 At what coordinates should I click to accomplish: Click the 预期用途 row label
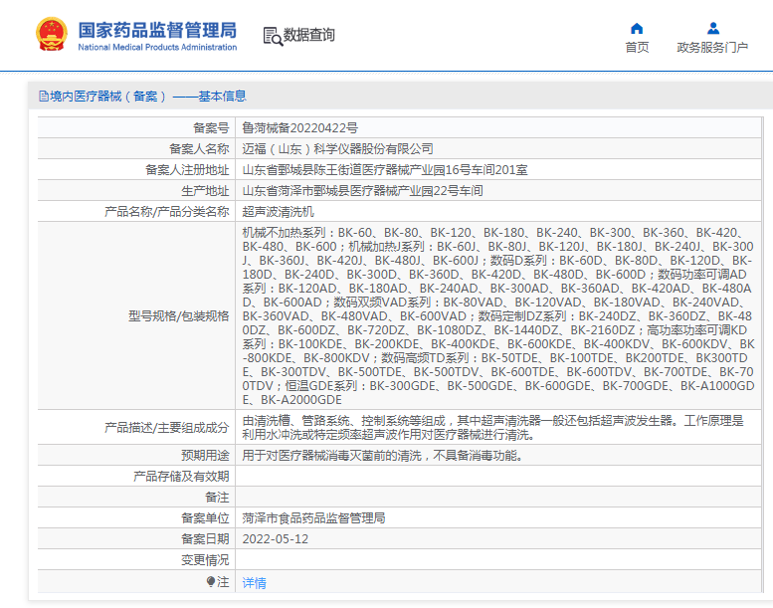pos(205,455)
